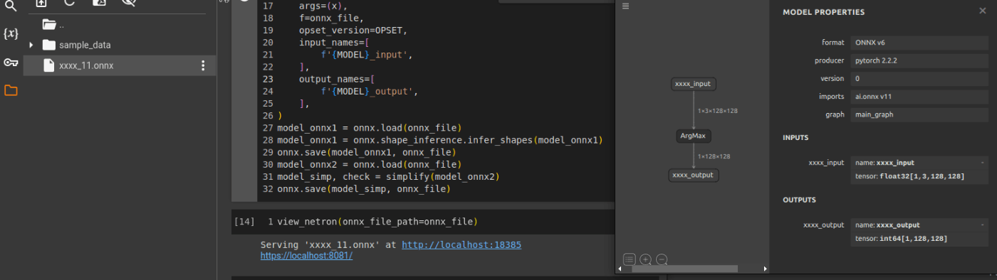Screen dimensions: 997x280
Task: Open the secrets key panel
Action: coord(11,63)
